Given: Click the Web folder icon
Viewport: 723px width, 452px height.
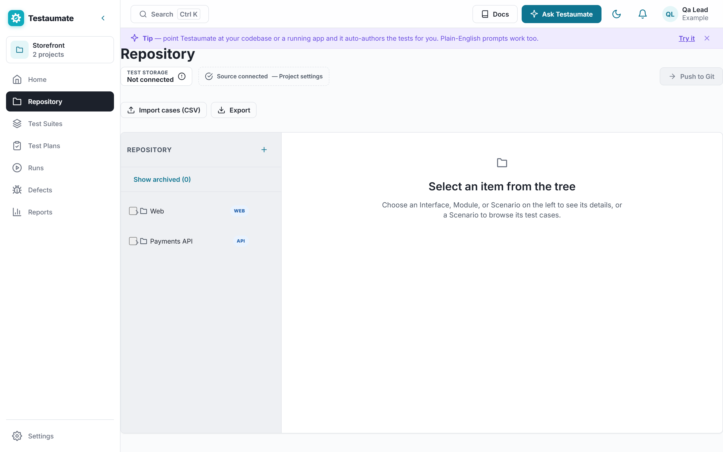Looking at the screenshot, I should point(144,211).
